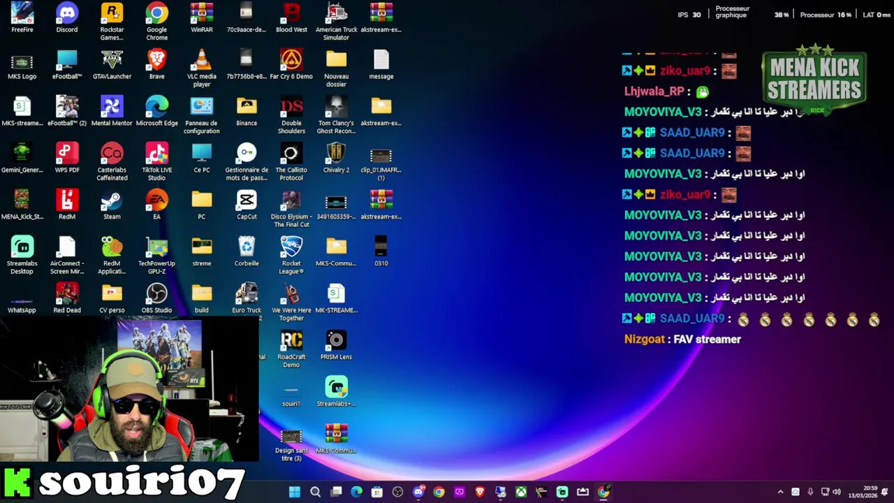The width and height of the screenshot is (894, 503).
Task: Launch Far Cry 6 Demo
Action: pos(291,64)
